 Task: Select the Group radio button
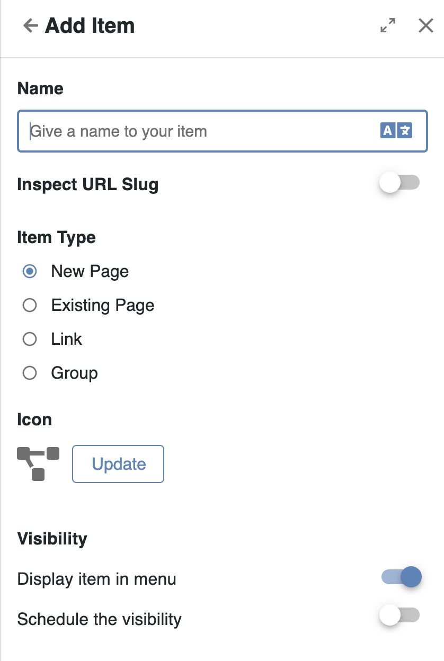tap(30, 373)
